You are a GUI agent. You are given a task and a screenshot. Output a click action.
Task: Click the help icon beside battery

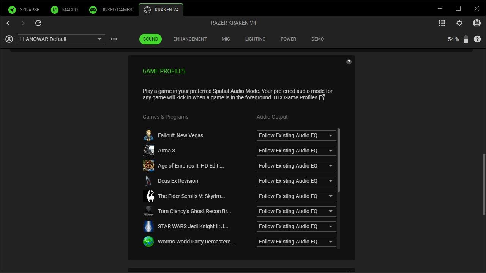(477, 39)
